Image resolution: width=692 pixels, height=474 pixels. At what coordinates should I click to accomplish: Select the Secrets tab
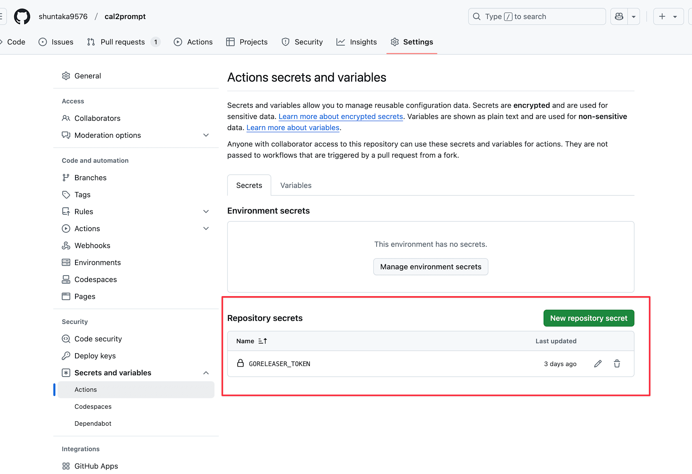249,185
